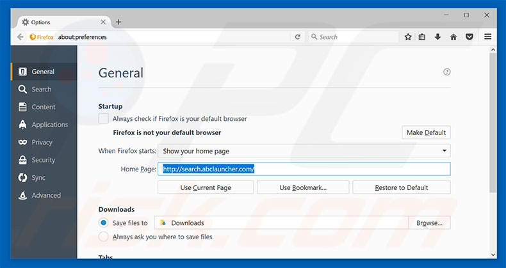Image resolution: width=506 pixels, height=268 pixels.
Task: Click the Search magnifier sidebar icon
Action: 22,89
